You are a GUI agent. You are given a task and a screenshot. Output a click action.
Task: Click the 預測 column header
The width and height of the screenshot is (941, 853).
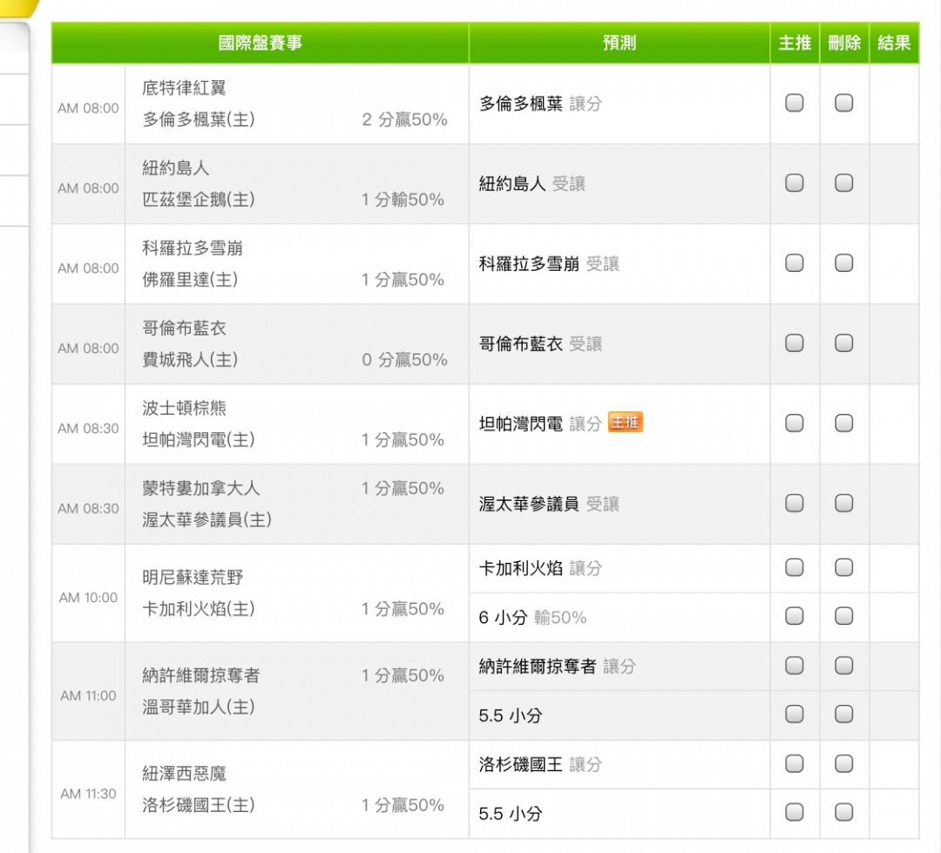(619, 43)
